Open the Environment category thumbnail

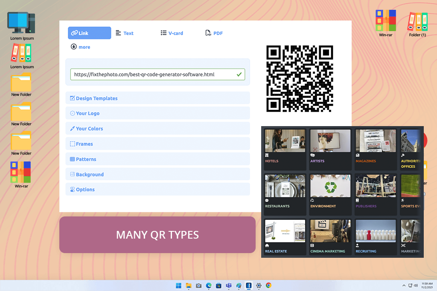(x=330, y=186)
